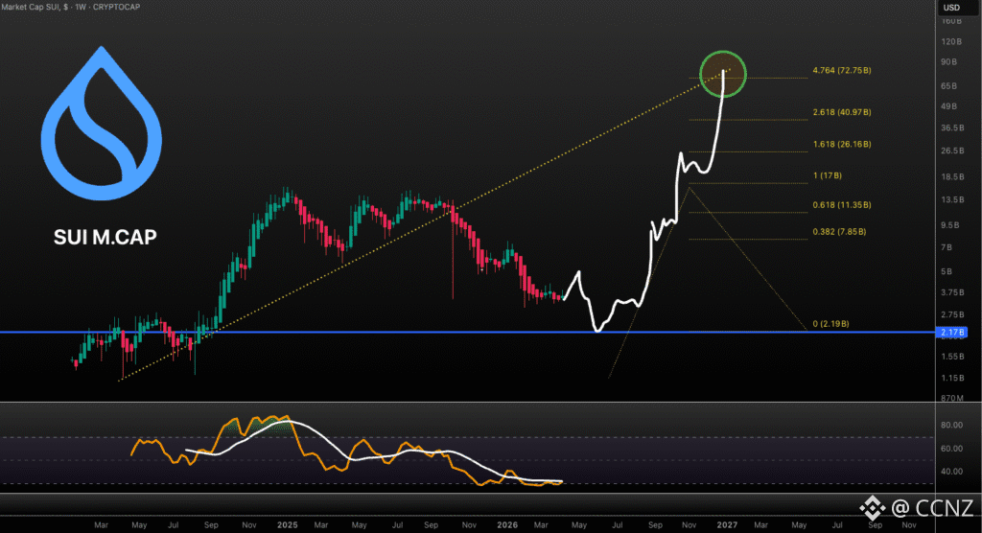
Task: Click the 18.5B price axis label
Action: coord(952,177)
